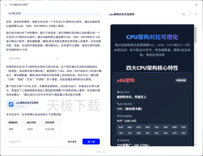Go back with the left arrow icon
The height and width of the screenshot is (156, 203).
tap(6, 5)
